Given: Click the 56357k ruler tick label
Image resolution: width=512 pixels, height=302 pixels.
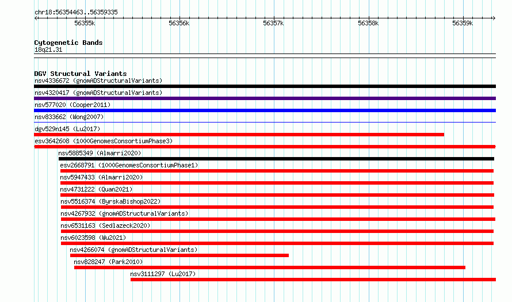Looking at the screenshot, I should [x=273, y=24].
